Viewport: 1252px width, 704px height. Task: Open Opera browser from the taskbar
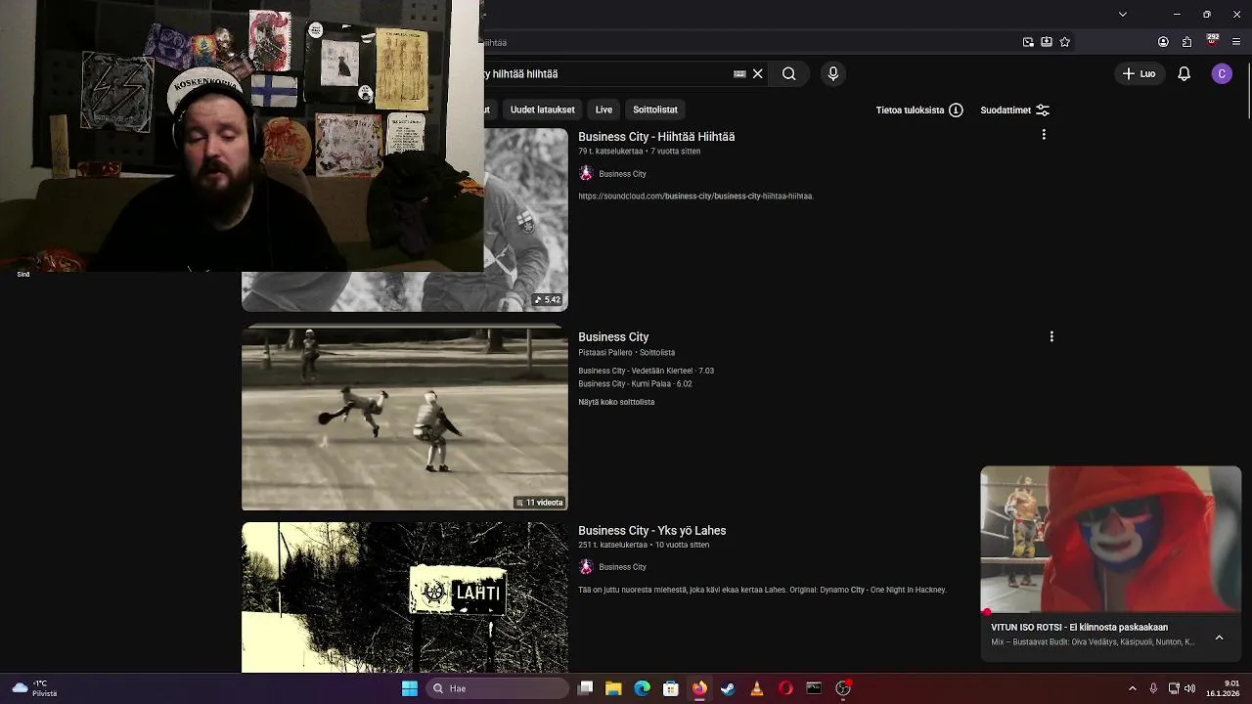pos(785,688)
